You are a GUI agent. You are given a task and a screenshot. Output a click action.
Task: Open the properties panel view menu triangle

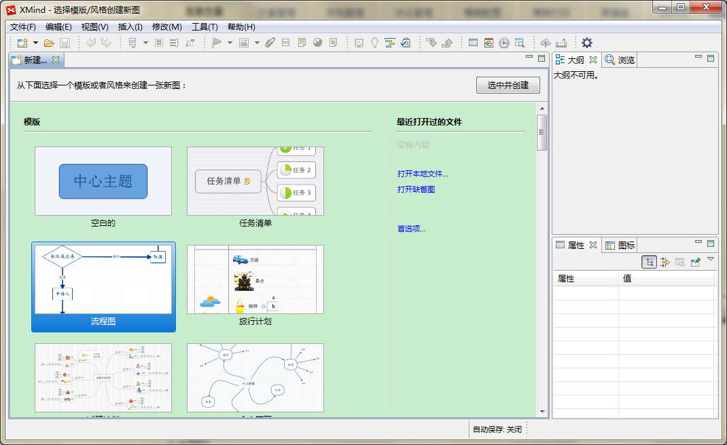(711, 259)
